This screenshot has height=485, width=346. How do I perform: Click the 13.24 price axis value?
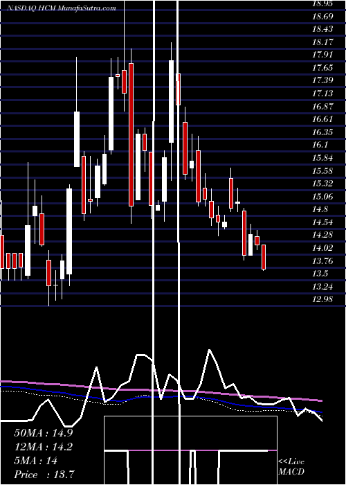pyautogui.click(x=322, y=286)
